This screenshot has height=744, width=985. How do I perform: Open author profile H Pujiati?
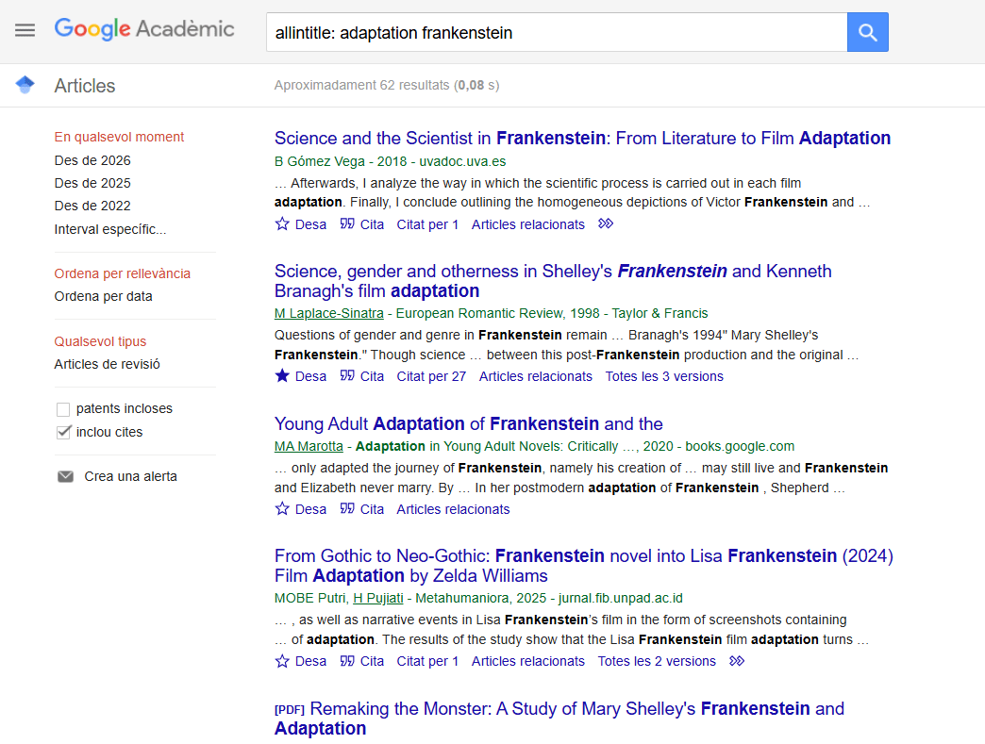378,599
